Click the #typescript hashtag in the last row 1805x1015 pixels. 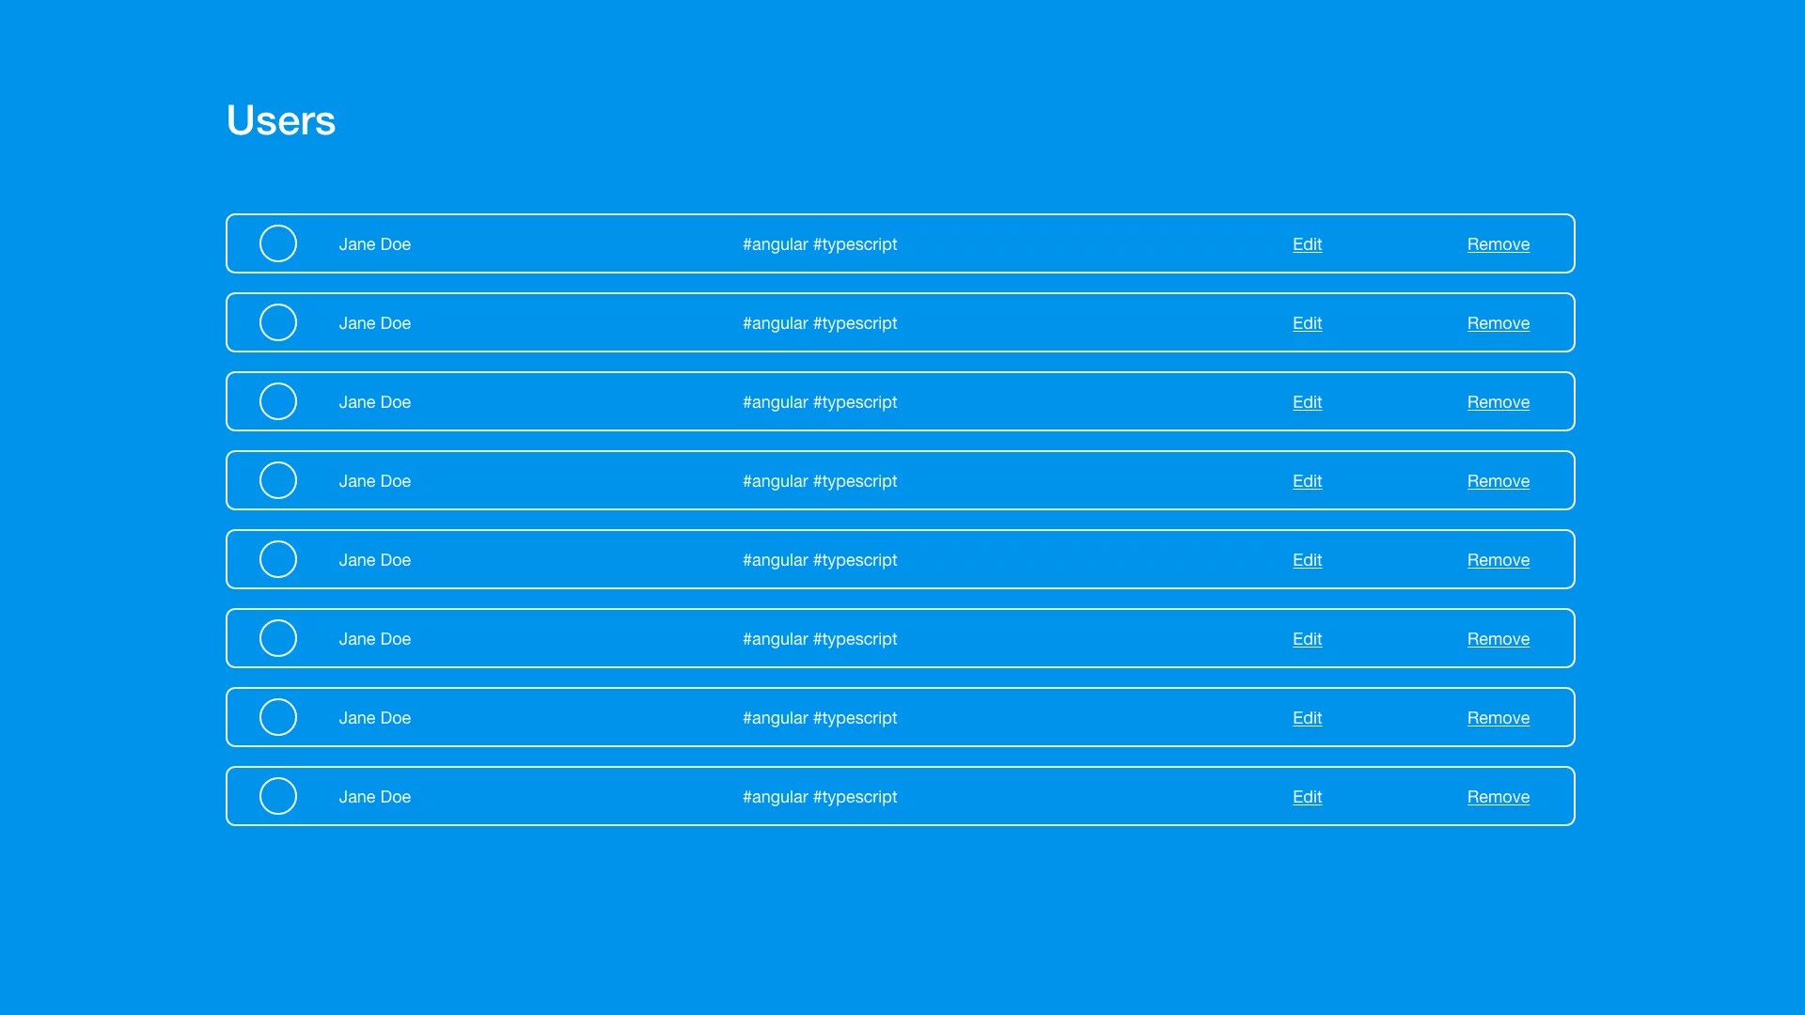[x=855, y=796]
